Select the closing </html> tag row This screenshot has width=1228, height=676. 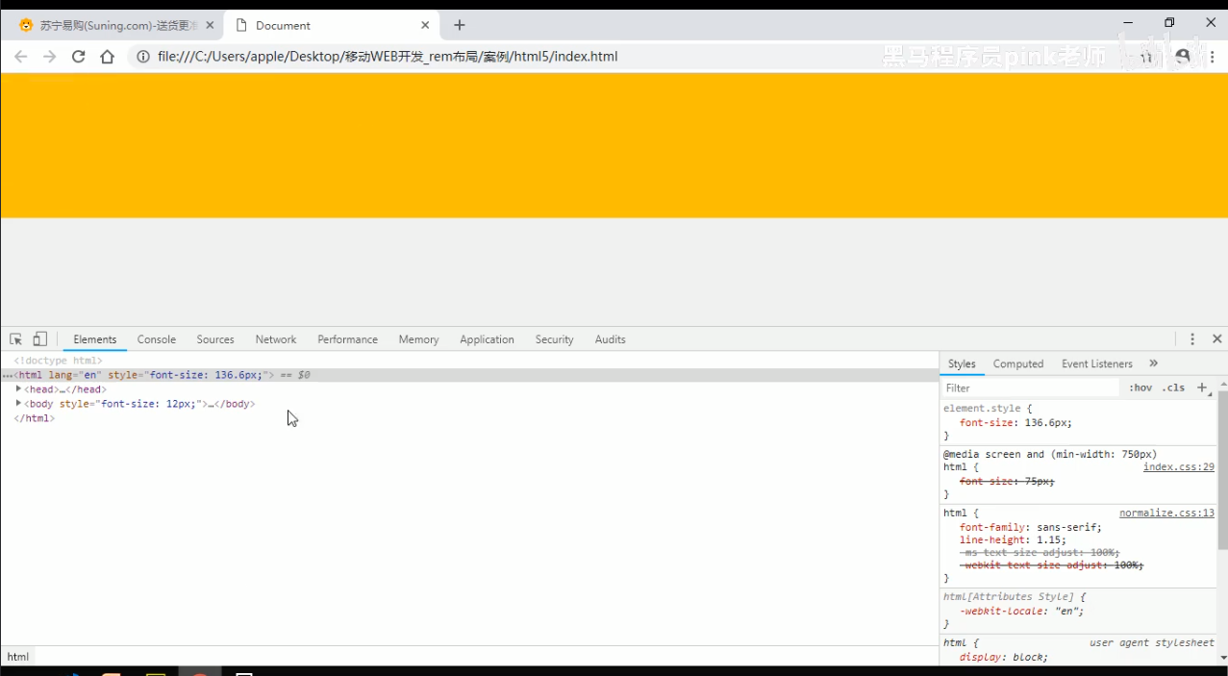[35, 418]
